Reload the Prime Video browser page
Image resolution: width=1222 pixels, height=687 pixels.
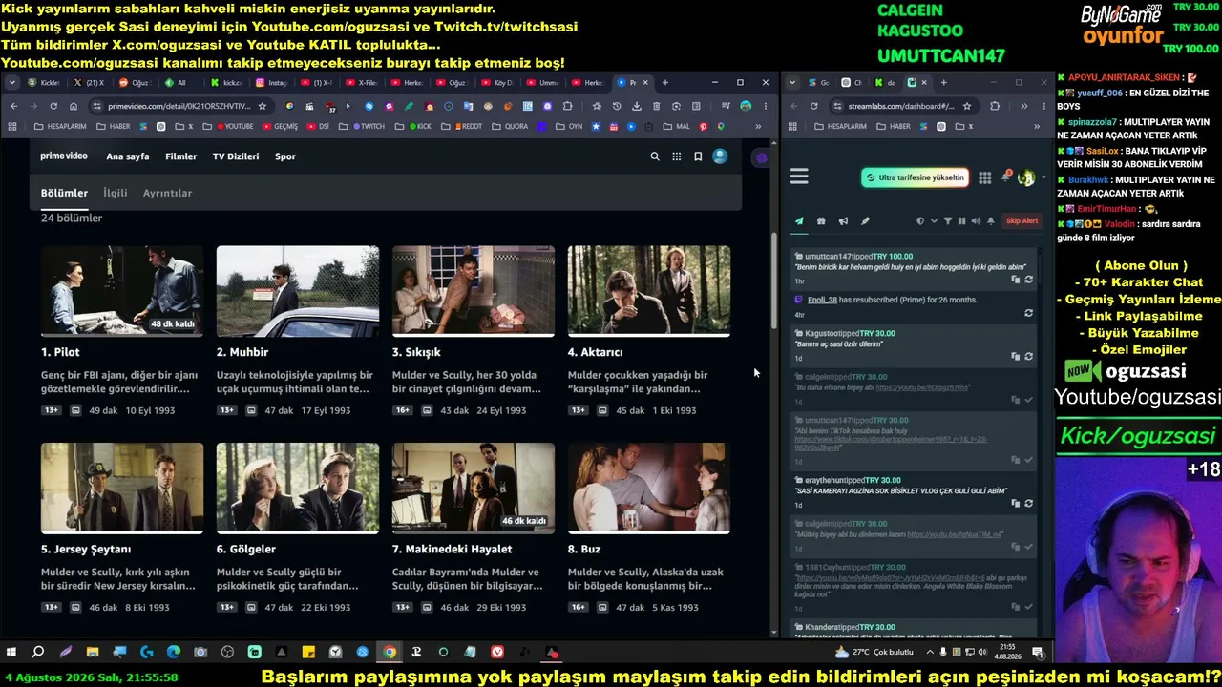[x=53, y=106]
